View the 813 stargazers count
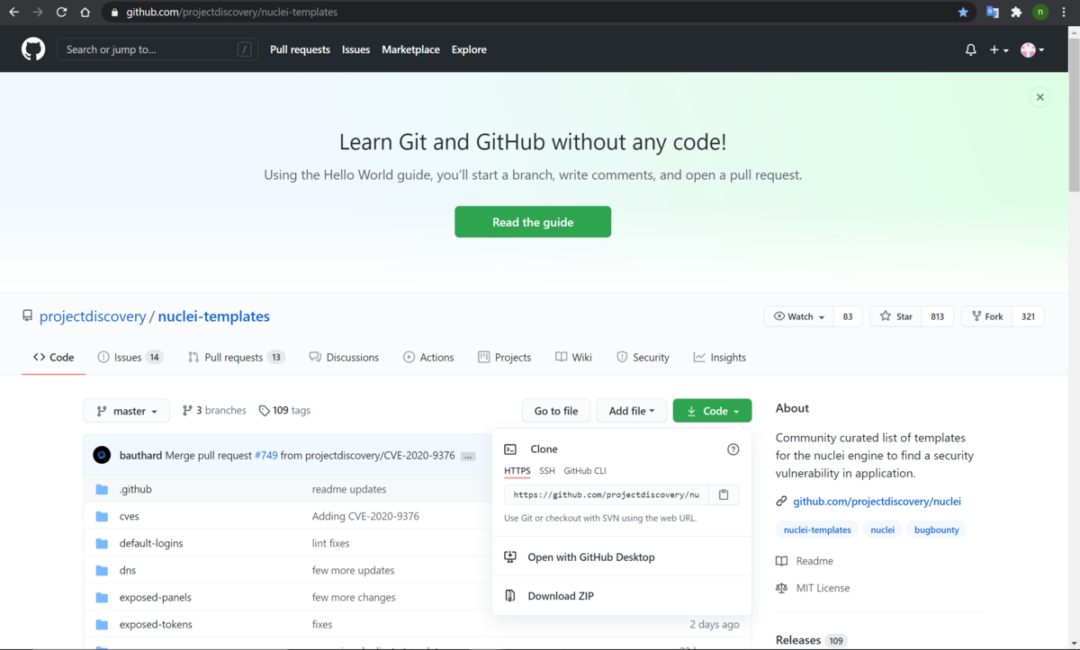Screen dimensions: 1080x650 937,316
